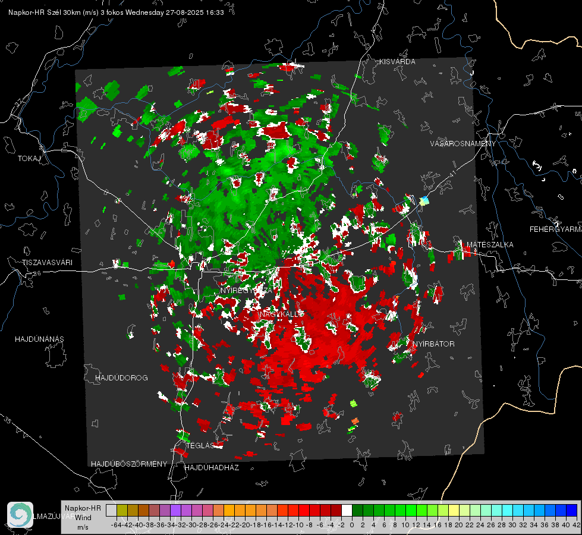582x535 pixels.
Task: Select the MÁTÉSZALKA town label
Action: click(x=490, y=245)
